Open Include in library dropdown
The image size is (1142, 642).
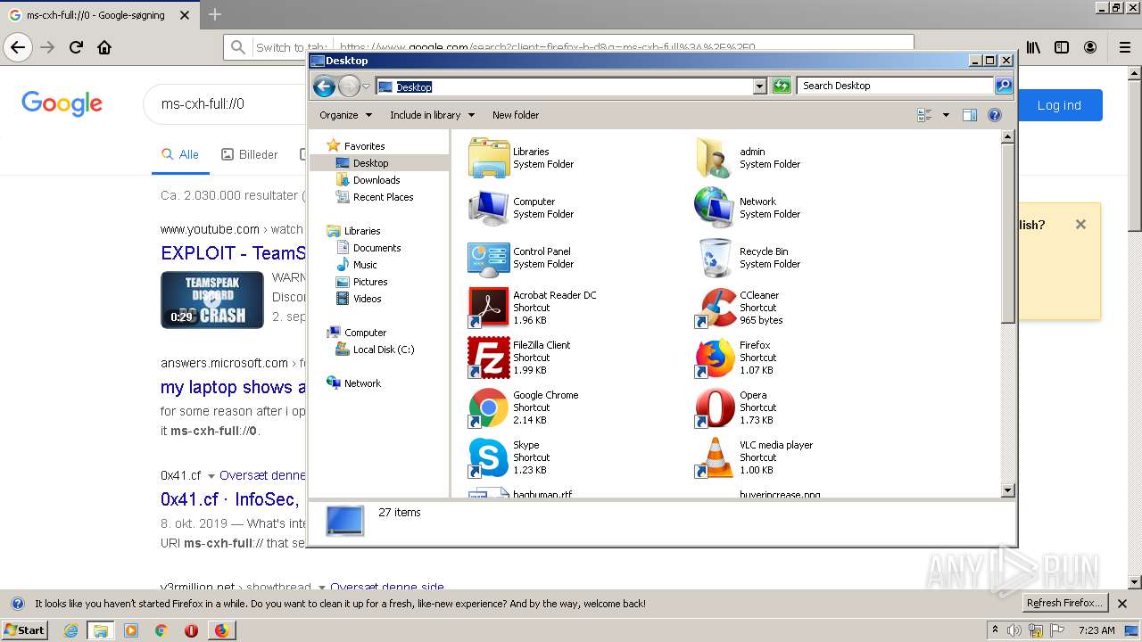(432, 115)
